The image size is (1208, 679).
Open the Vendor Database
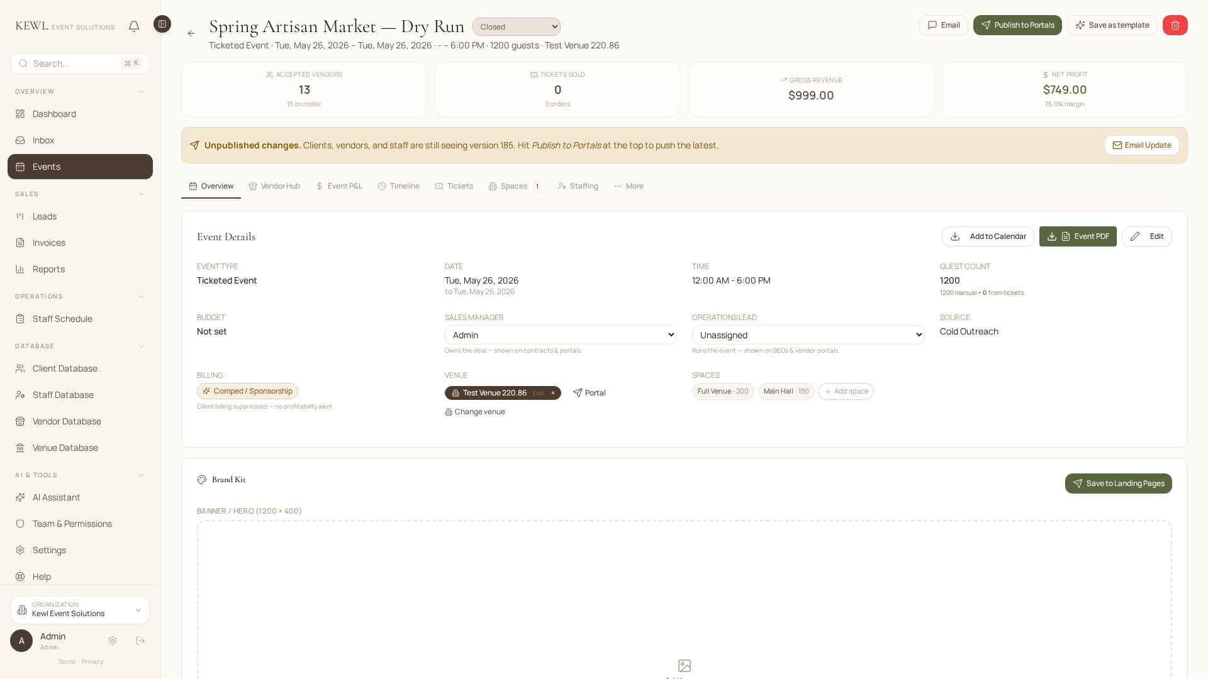tap(80, 421)
